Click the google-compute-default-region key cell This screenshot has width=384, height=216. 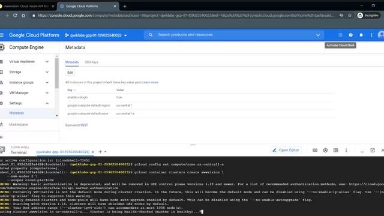(x=89, y=106)
